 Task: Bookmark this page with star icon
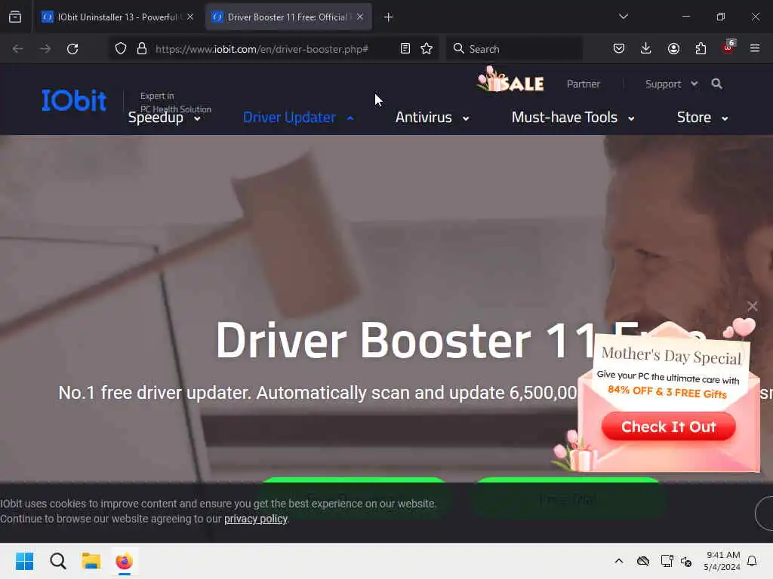coord(427,49)
